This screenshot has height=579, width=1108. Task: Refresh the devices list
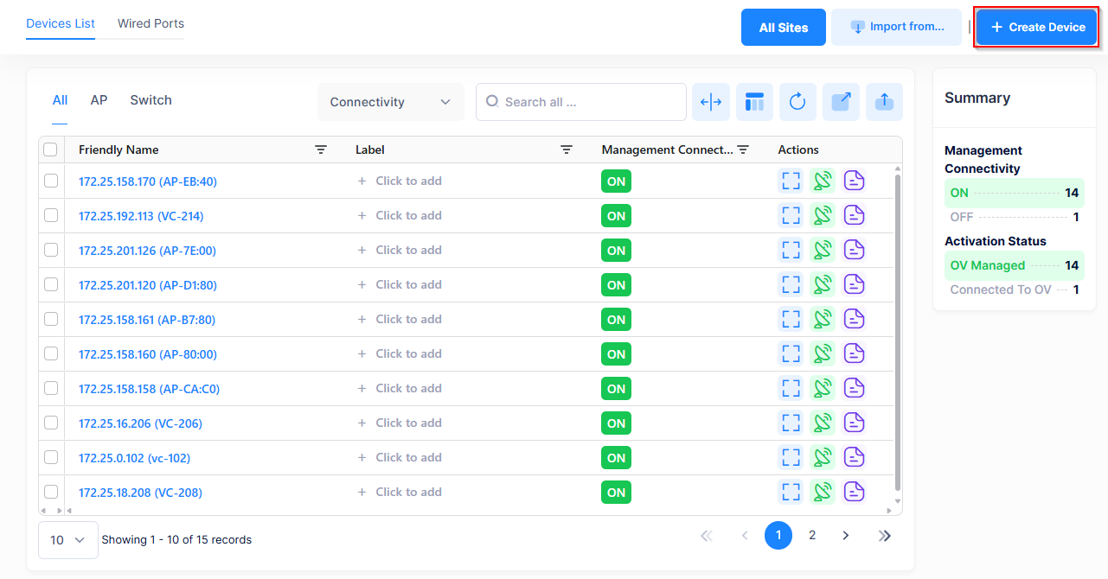[x=797, y=102]
